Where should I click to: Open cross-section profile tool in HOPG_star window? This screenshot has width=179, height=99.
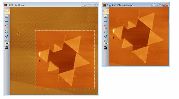7,16
